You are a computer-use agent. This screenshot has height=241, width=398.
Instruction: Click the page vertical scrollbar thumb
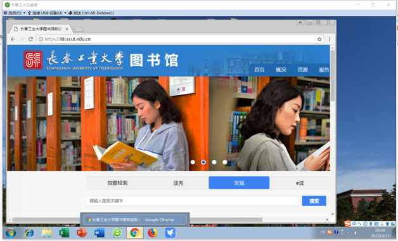point(333,75)
